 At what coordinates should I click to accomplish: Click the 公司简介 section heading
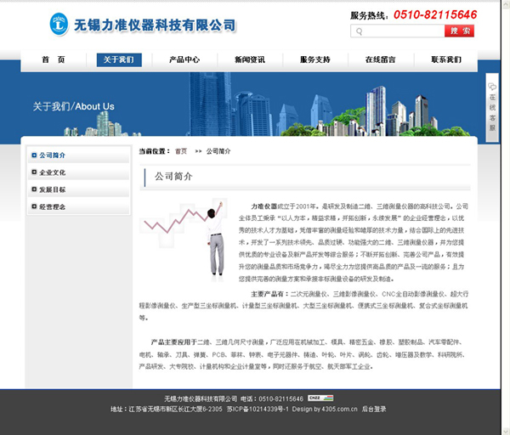click(173, 177)
